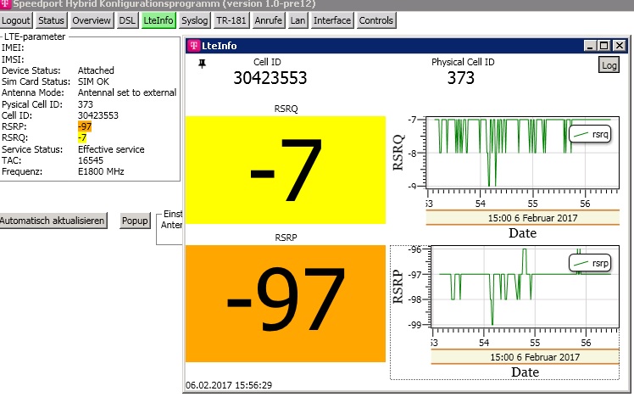The height and width of the screenshot is (397, 634).
Task: Switch to the Interface tab
Action: click(332, 20)
